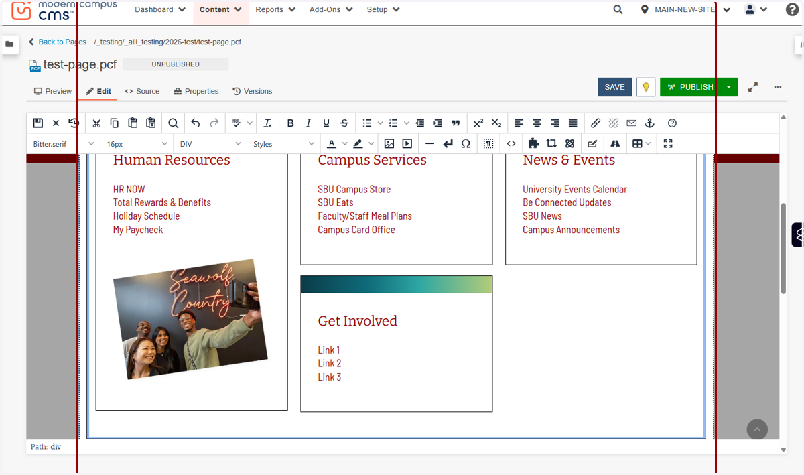Open special characters omega icon

[x=466, y=143]
